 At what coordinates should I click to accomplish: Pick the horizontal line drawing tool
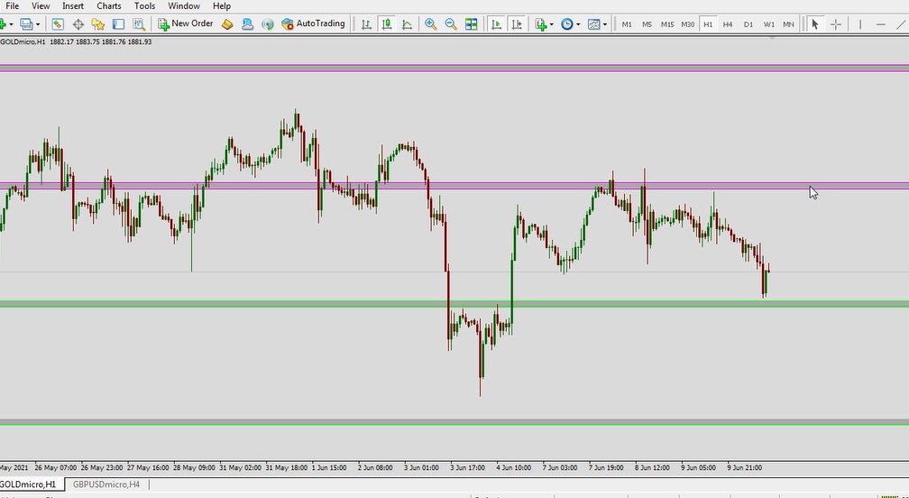(880, 23)
